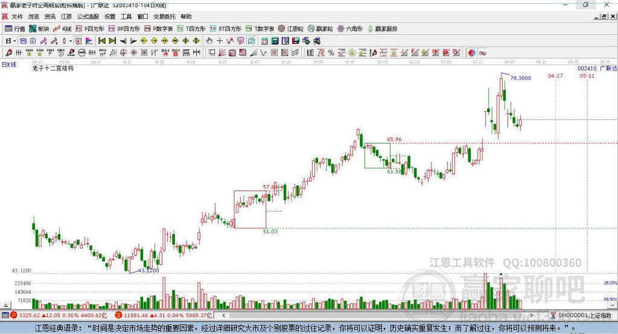Viewport: 618px width, 334px height.
Task: Click the last yellow diamond arrows icon
Action: click(x=196, y=41)
